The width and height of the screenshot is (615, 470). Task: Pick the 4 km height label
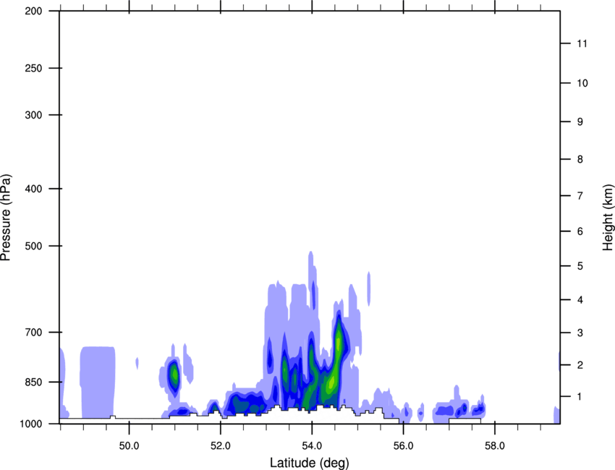pos(580,300)
